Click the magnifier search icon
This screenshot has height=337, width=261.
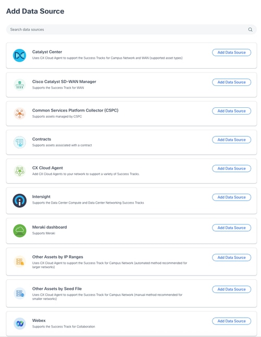coord(250,30)
